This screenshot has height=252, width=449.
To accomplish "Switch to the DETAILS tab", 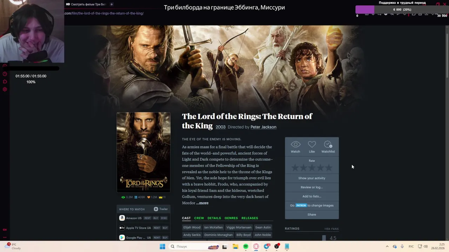I will (214, 218).
